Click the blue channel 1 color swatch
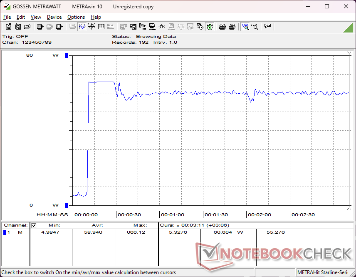This screenshot has width=356, height=277. pyautogui.click(x=4, y=232)
